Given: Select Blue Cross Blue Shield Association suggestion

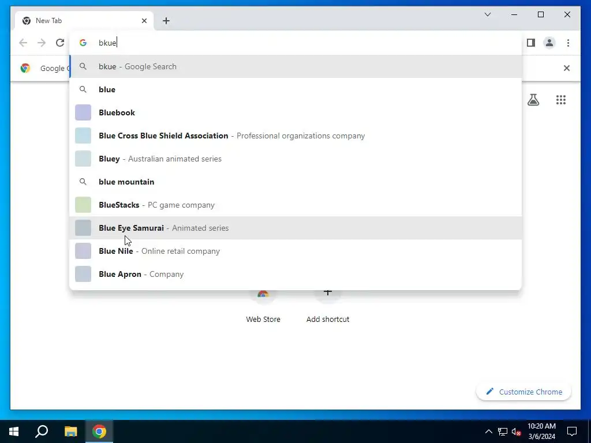Looking at the screenshot, I should click(295, 136).
